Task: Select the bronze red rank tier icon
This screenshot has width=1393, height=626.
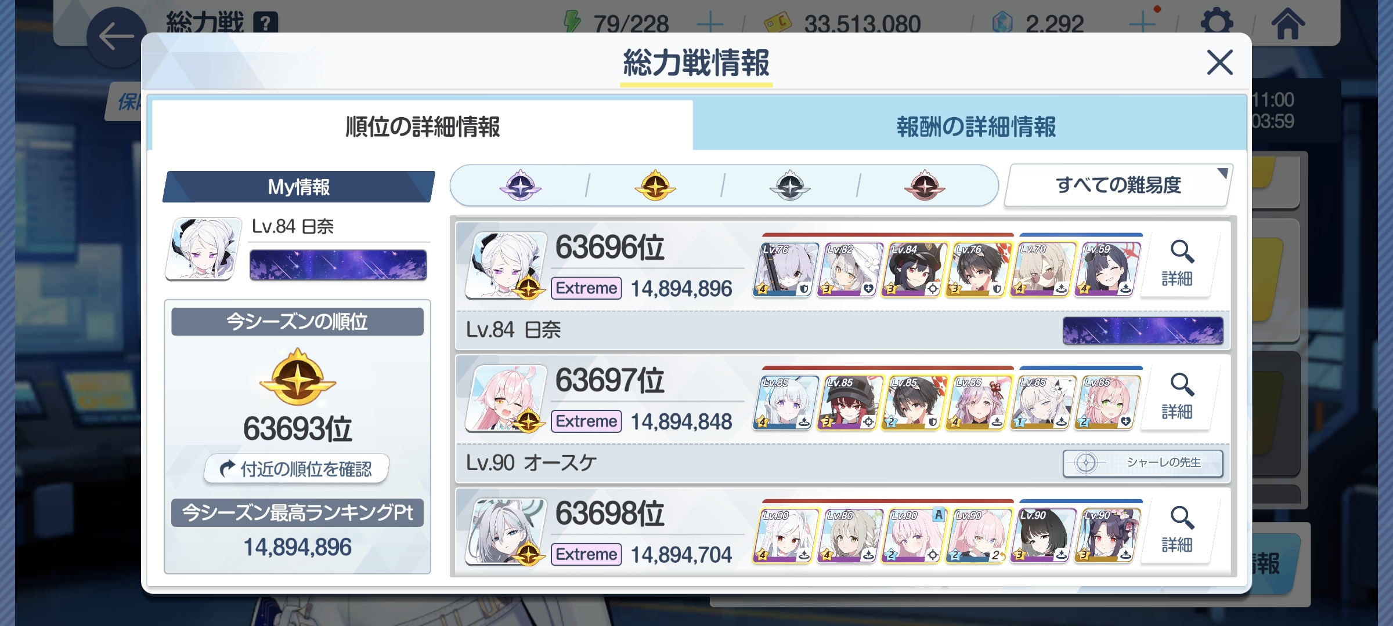Action: pyautogui.click(x=925, y=185)
